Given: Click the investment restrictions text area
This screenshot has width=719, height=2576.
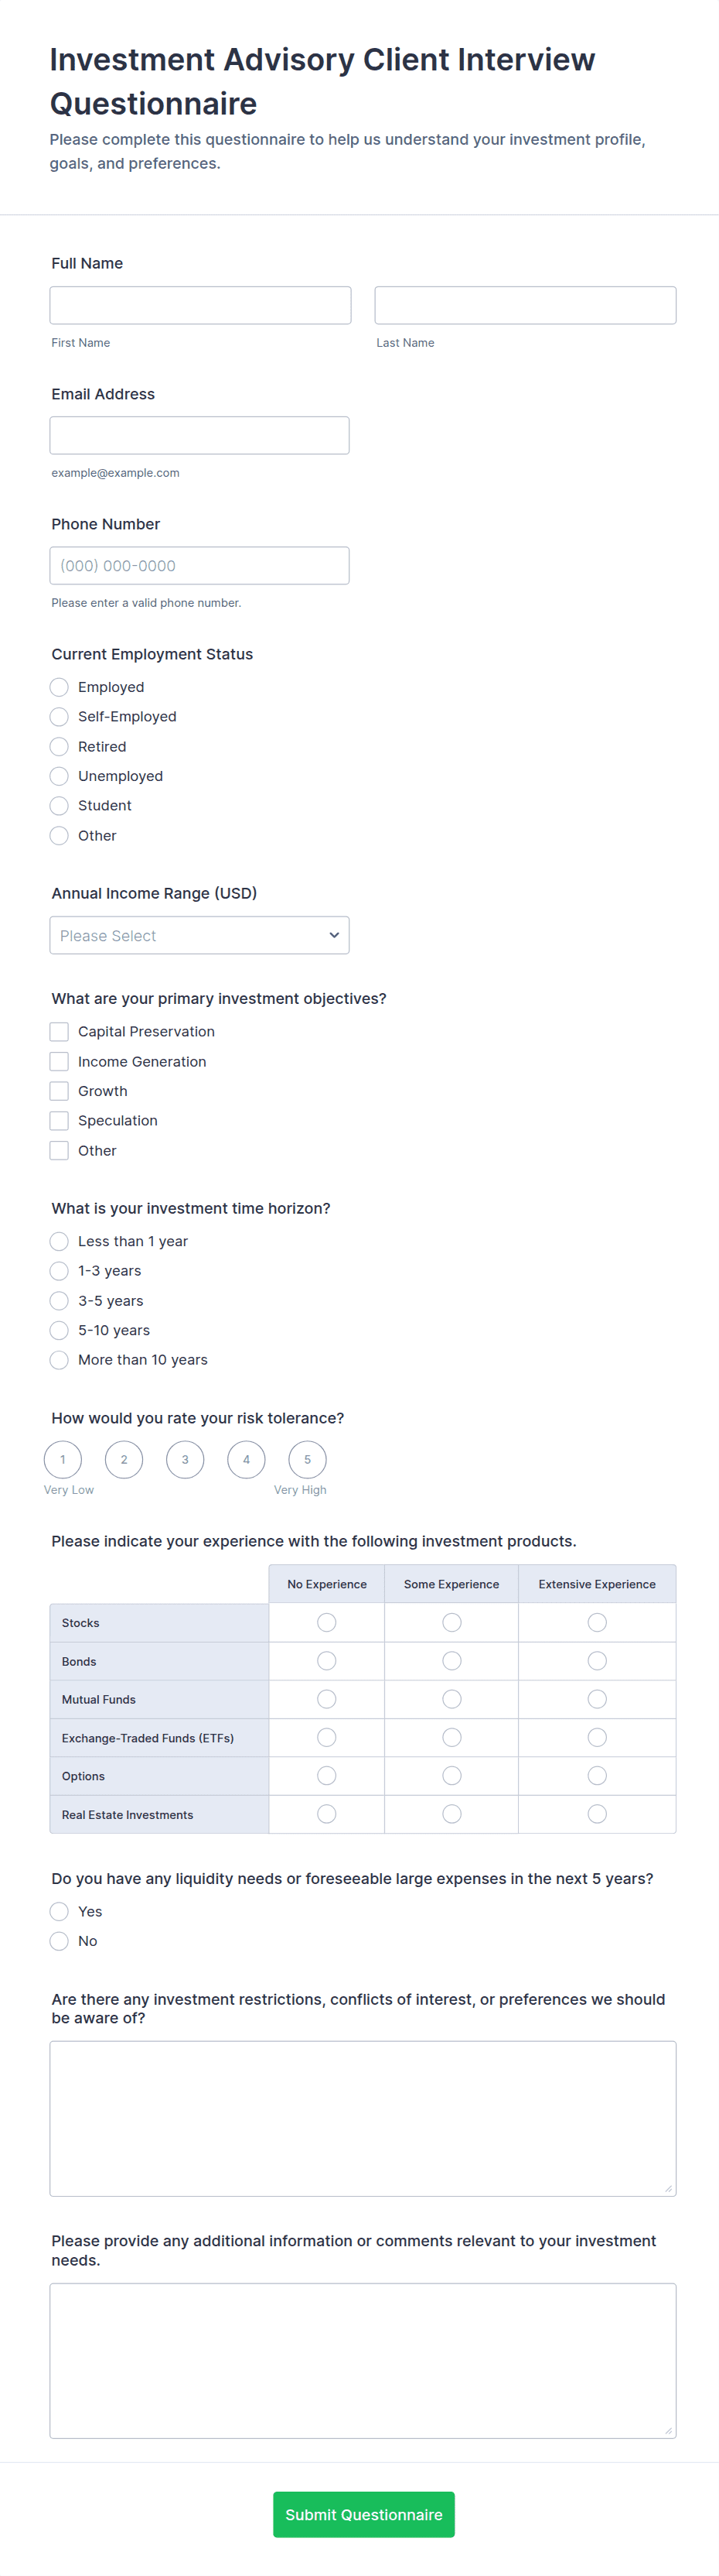Looking at the screenshot, I should (x=363, y=2118).
